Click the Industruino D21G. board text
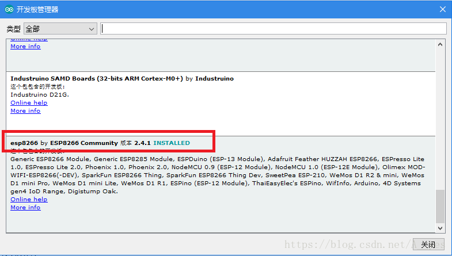Image resolution: width=452 pixels, height=256 pixels. coord(40,95)
